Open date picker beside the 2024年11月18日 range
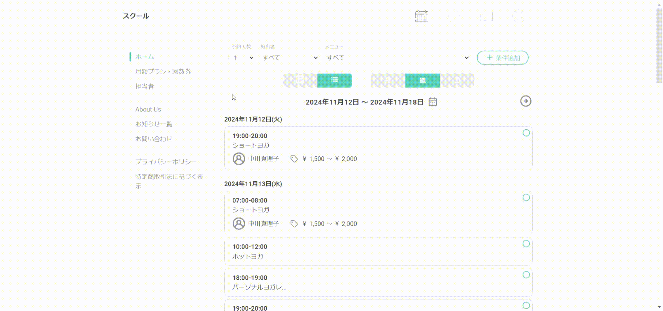Viewport: 663px width, 311px height. pyautogui.click(x=433, y=102)
